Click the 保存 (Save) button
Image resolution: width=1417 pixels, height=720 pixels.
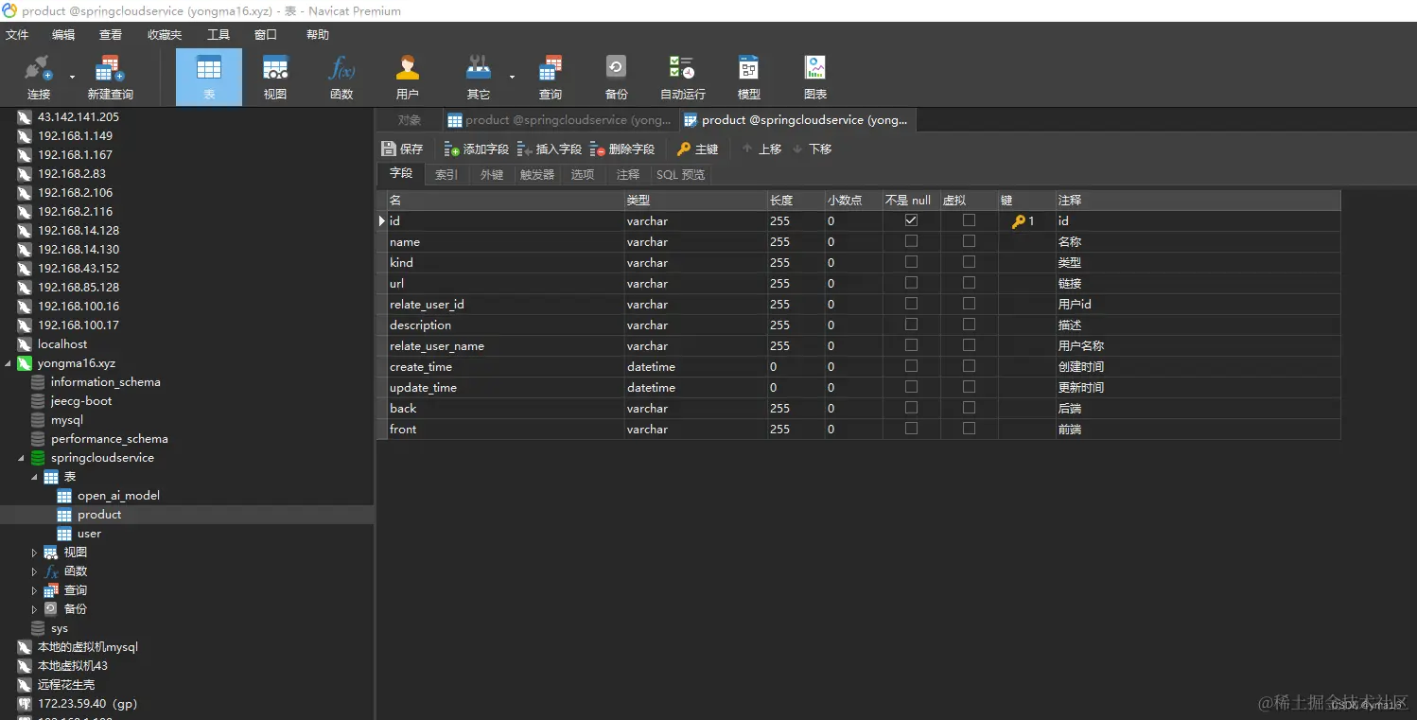(402, 149)
